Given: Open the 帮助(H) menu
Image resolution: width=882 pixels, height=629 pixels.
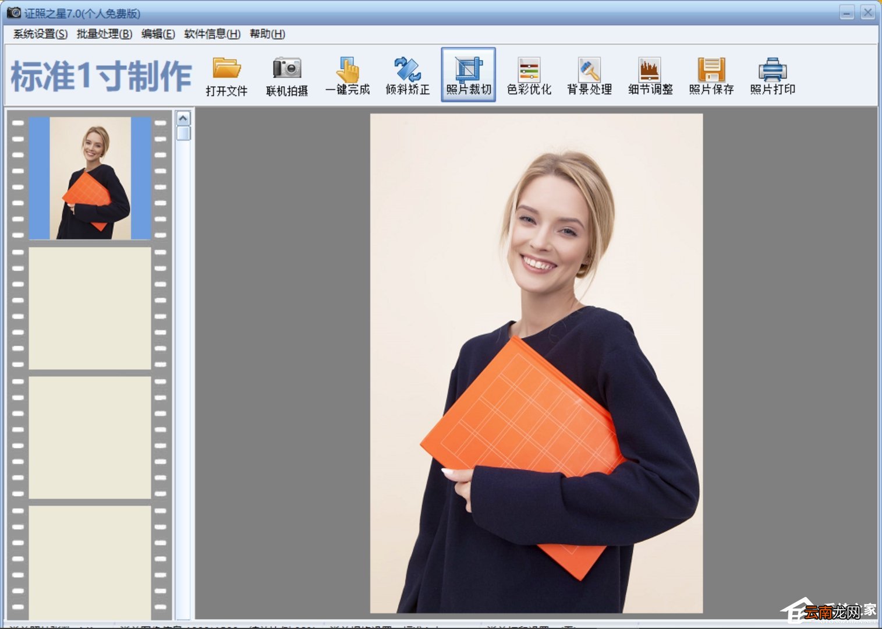Looking at the screenshot, I should pos(267,34).
